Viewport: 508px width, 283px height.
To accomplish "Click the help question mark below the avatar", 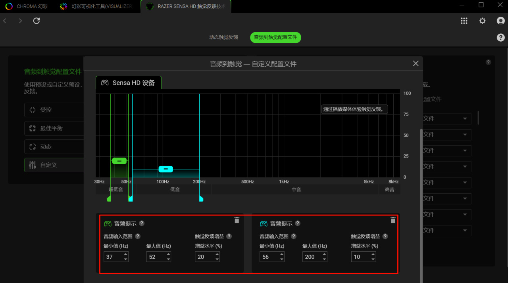I will coord(501,37).
